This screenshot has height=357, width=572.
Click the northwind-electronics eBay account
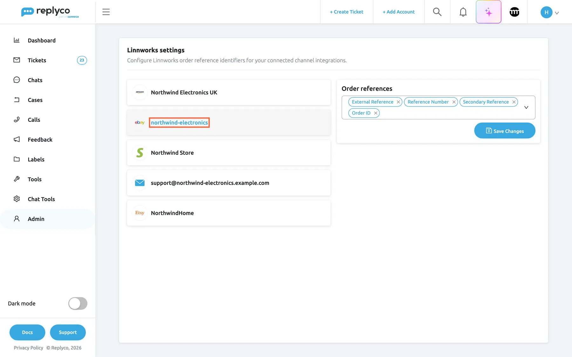179,122
